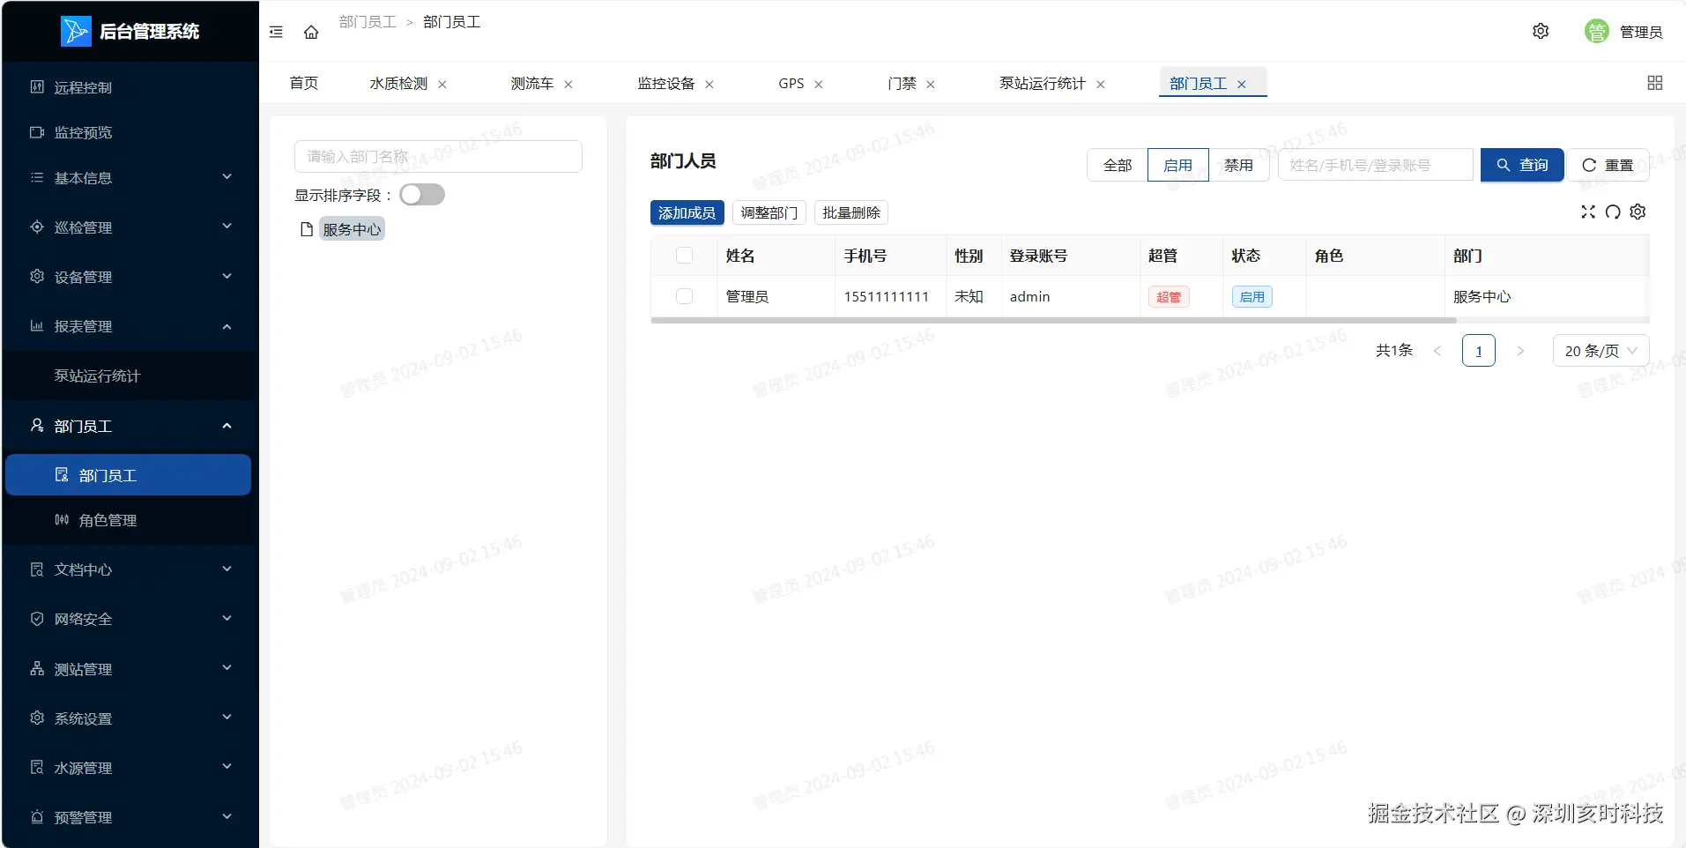This screenshot has width=1686, height=848.
Task: Expand the 巡检管理 menu
Action: (130, 227)
